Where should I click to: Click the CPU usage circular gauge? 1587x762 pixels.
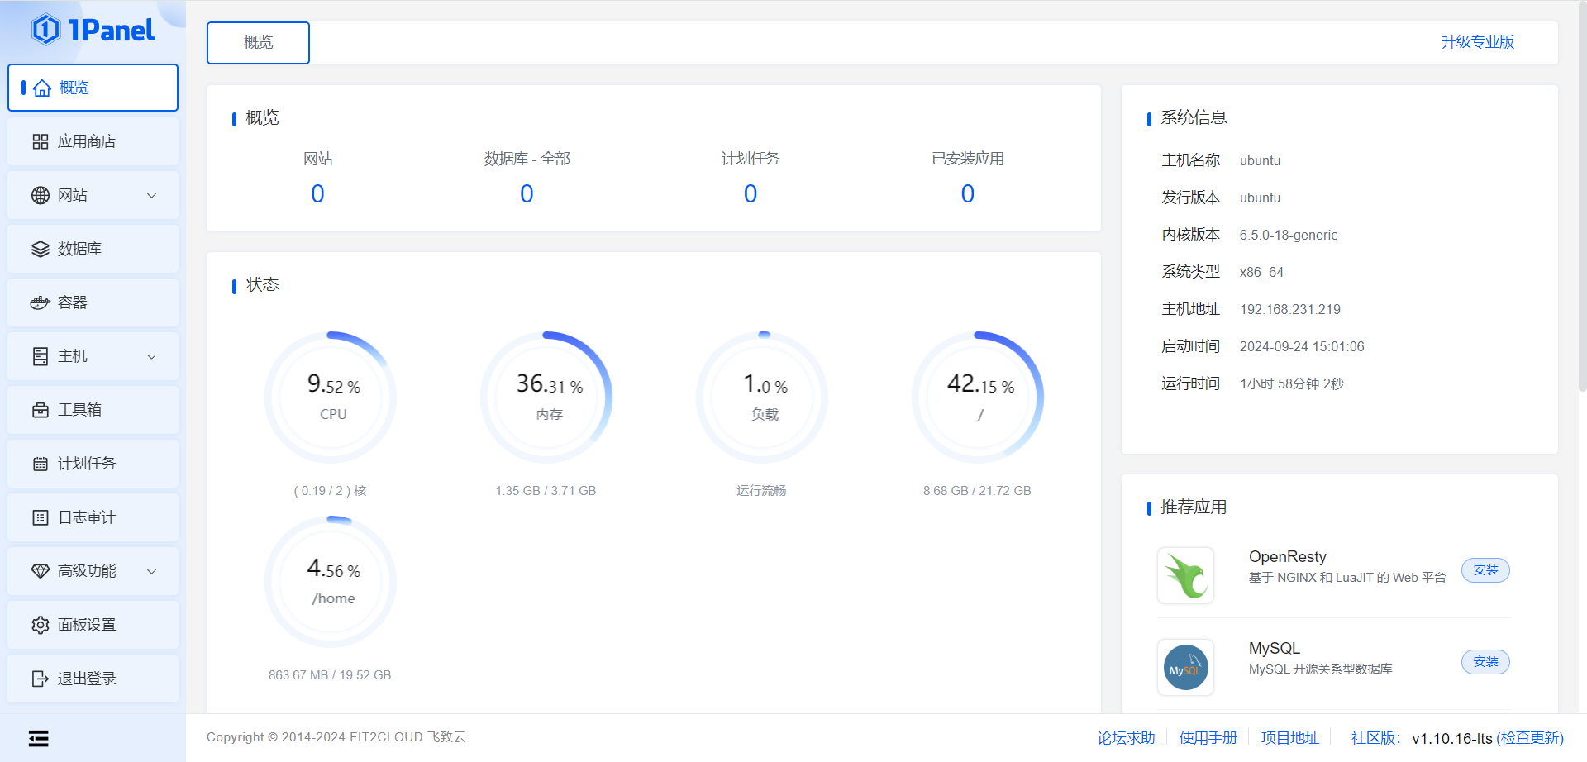pyautogui.click(x=331, y=398)
